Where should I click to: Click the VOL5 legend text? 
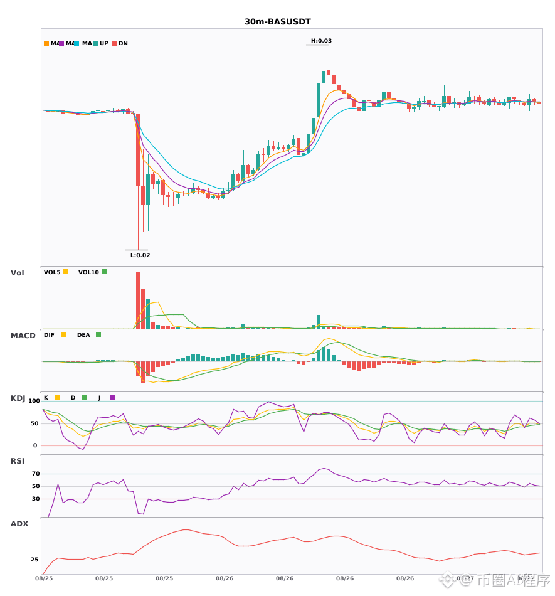[52, 272]
